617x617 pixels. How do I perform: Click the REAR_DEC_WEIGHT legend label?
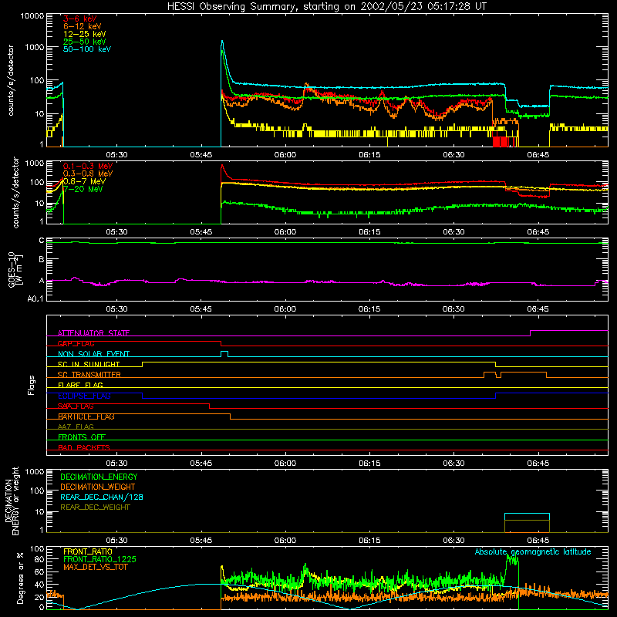tap(95, 507)
